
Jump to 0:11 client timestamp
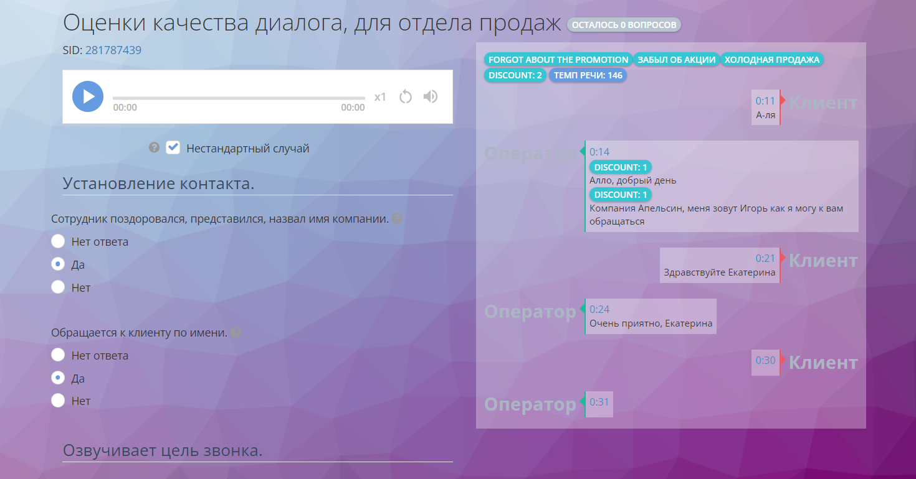[765, 101]
